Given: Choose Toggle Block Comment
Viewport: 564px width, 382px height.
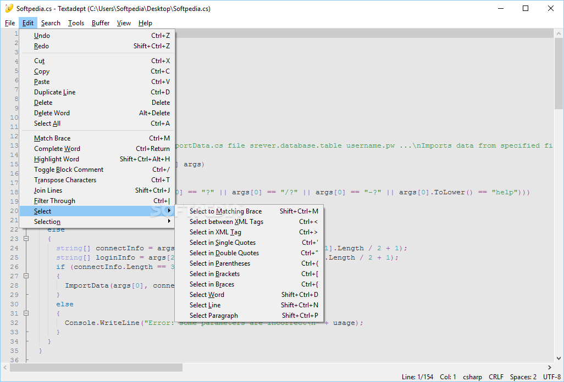Looking at the screenshot, I should [97, 170].
